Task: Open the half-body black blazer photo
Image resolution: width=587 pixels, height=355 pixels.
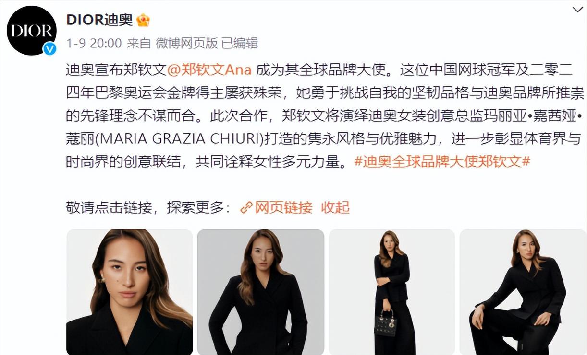Action: (x=261, y=292)
